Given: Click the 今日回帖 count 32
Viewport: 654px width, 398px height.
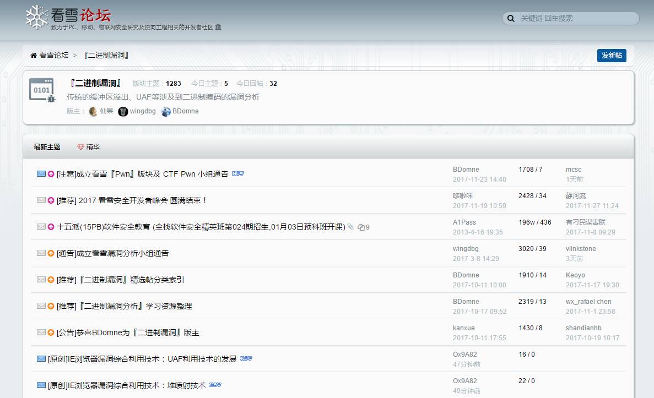Looking at the screenshot, I should coord(273,83).
